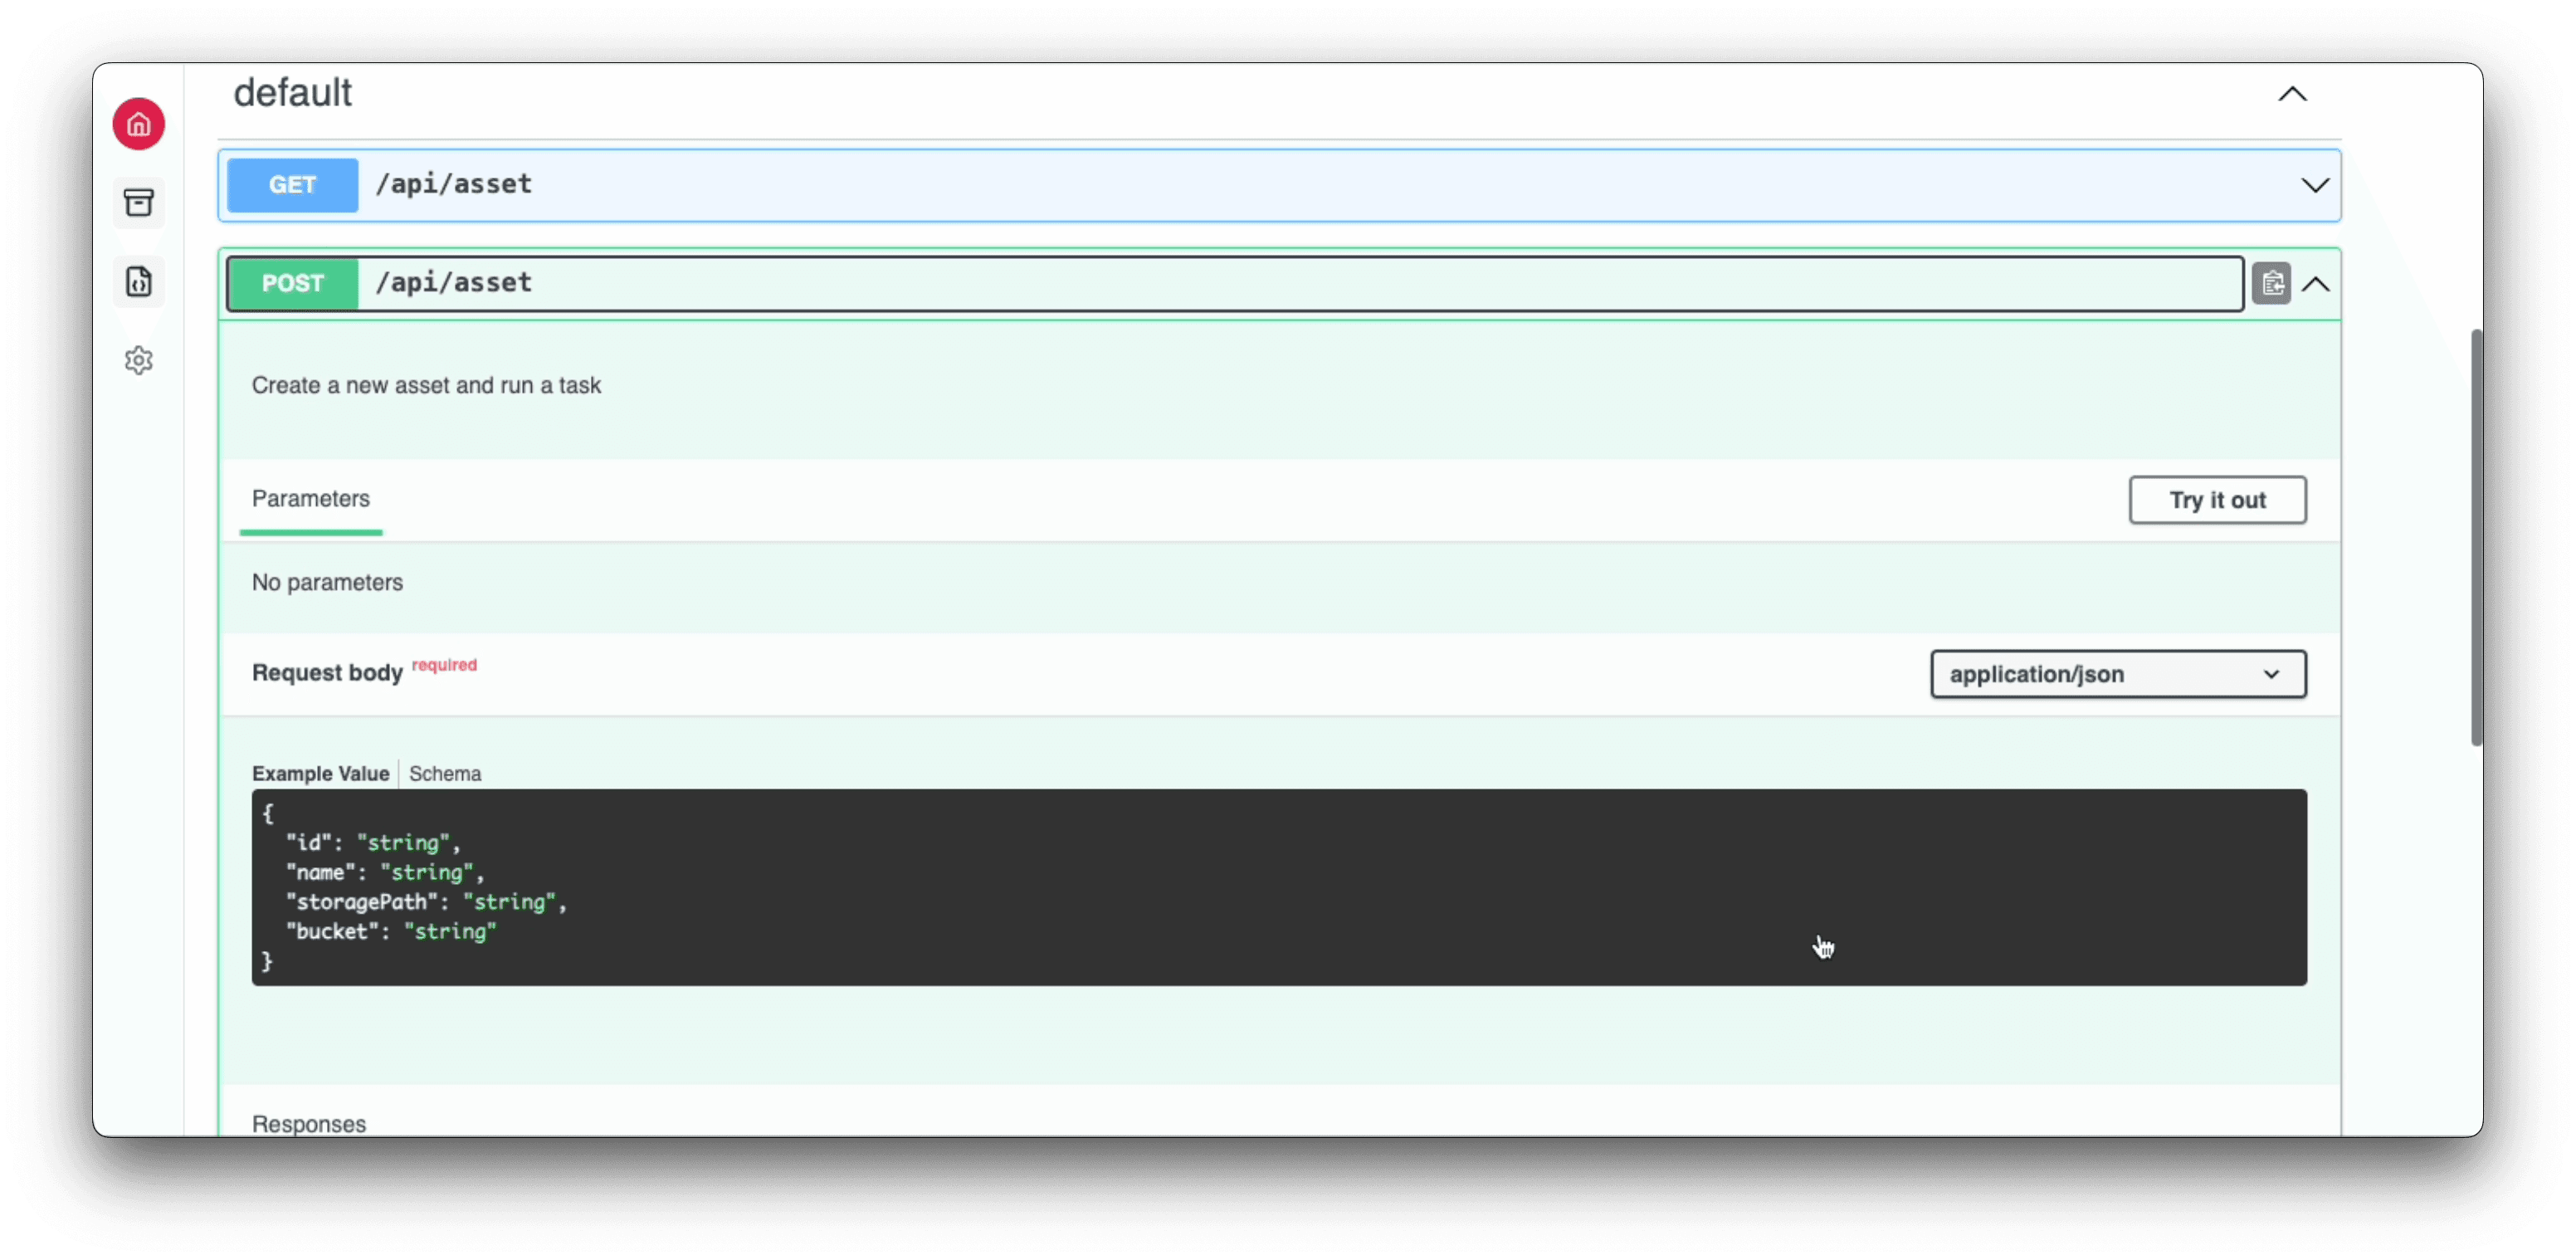
Task: Switch to the Schema tab
Action: pos(443,772)
